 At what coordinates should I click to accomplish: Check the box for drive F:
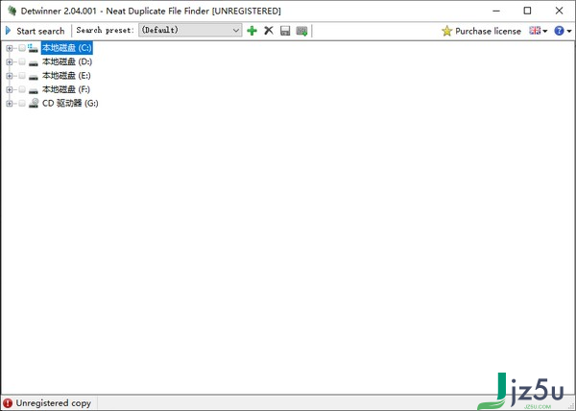coord(22,89)
